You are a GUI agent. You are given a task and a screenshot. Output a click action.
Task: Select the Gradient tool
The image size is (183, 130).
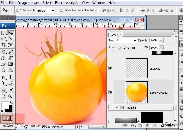[10, 64]
